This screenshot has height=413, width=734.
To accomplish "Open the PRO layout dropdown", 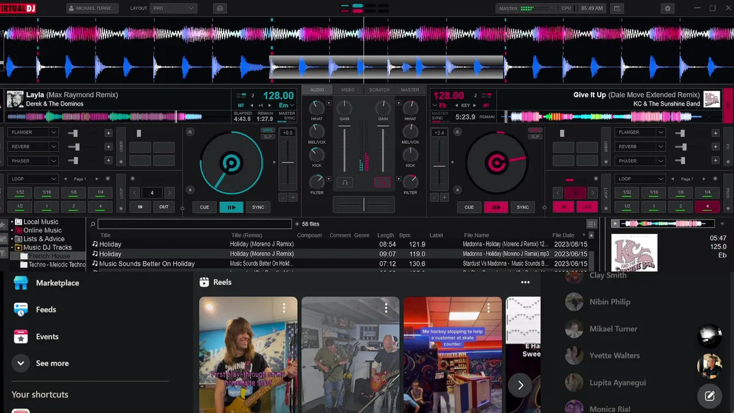I will (174, 9).
